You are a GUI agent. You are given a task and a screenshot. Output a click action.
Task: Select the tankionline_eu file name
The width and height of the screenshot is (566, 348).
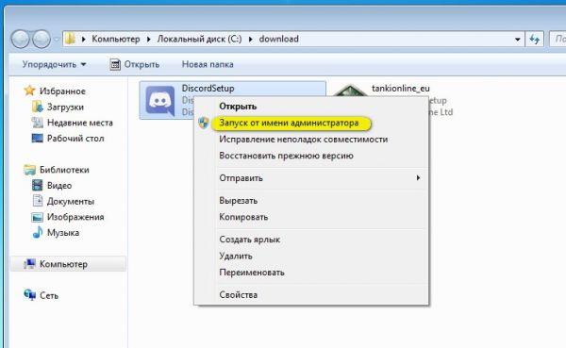tap(401, 89)
